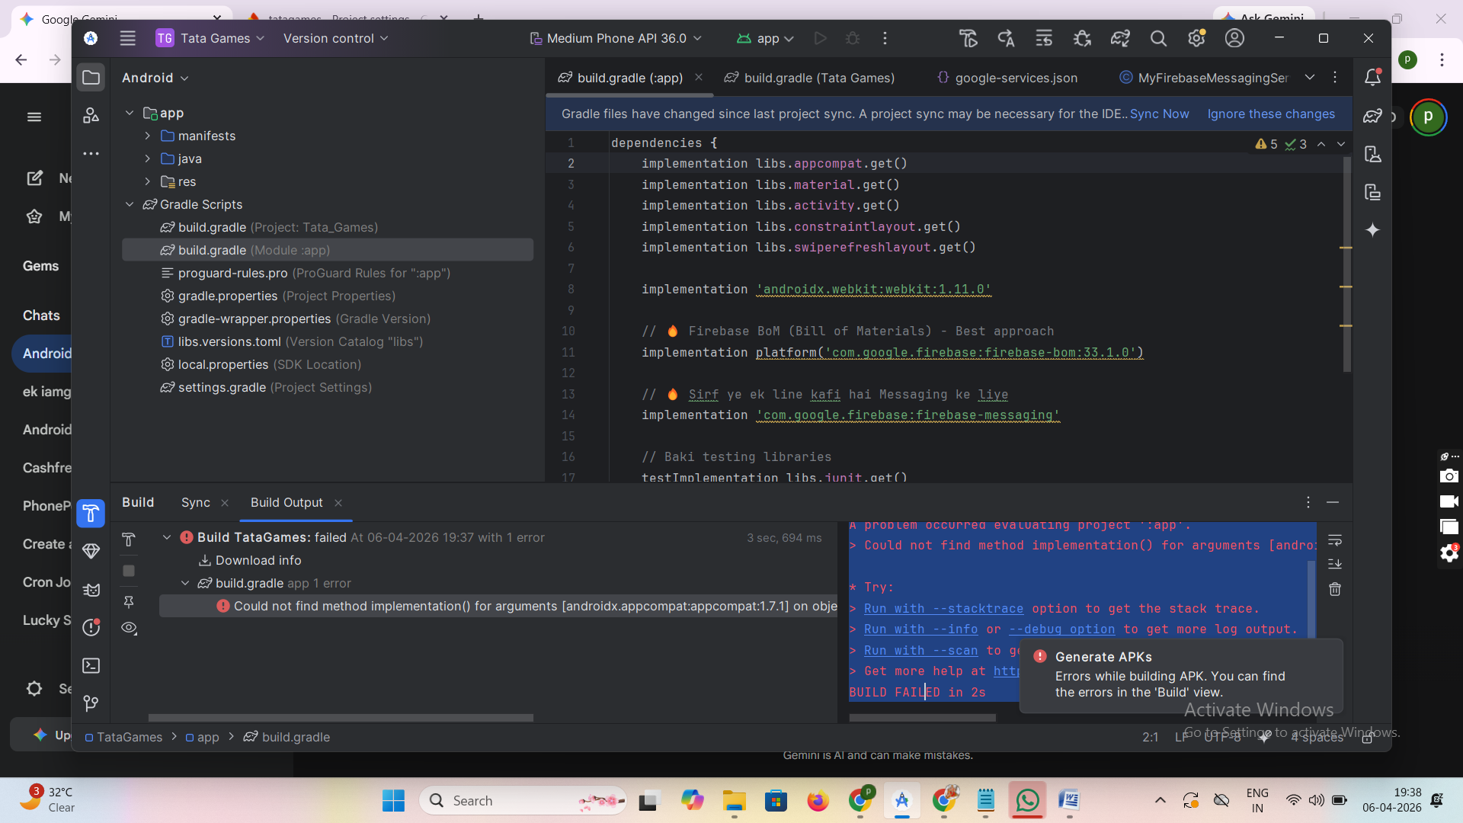1463x823 pixels.
Task: Open the Gradle tool window elephant icon
Action: [1373, 116]
